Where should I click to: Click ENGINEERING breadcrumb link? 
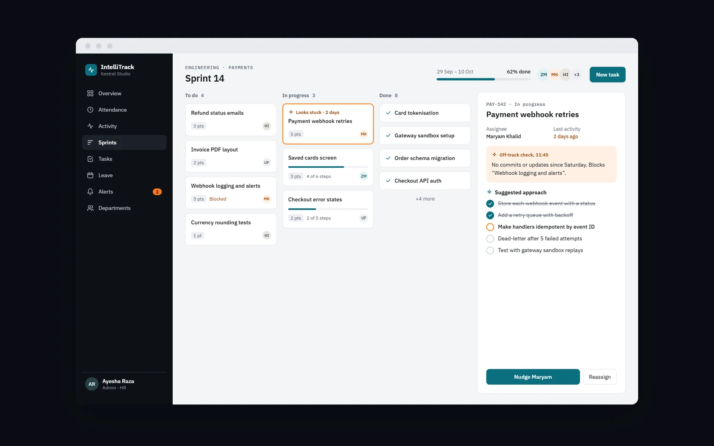[202, 68]
